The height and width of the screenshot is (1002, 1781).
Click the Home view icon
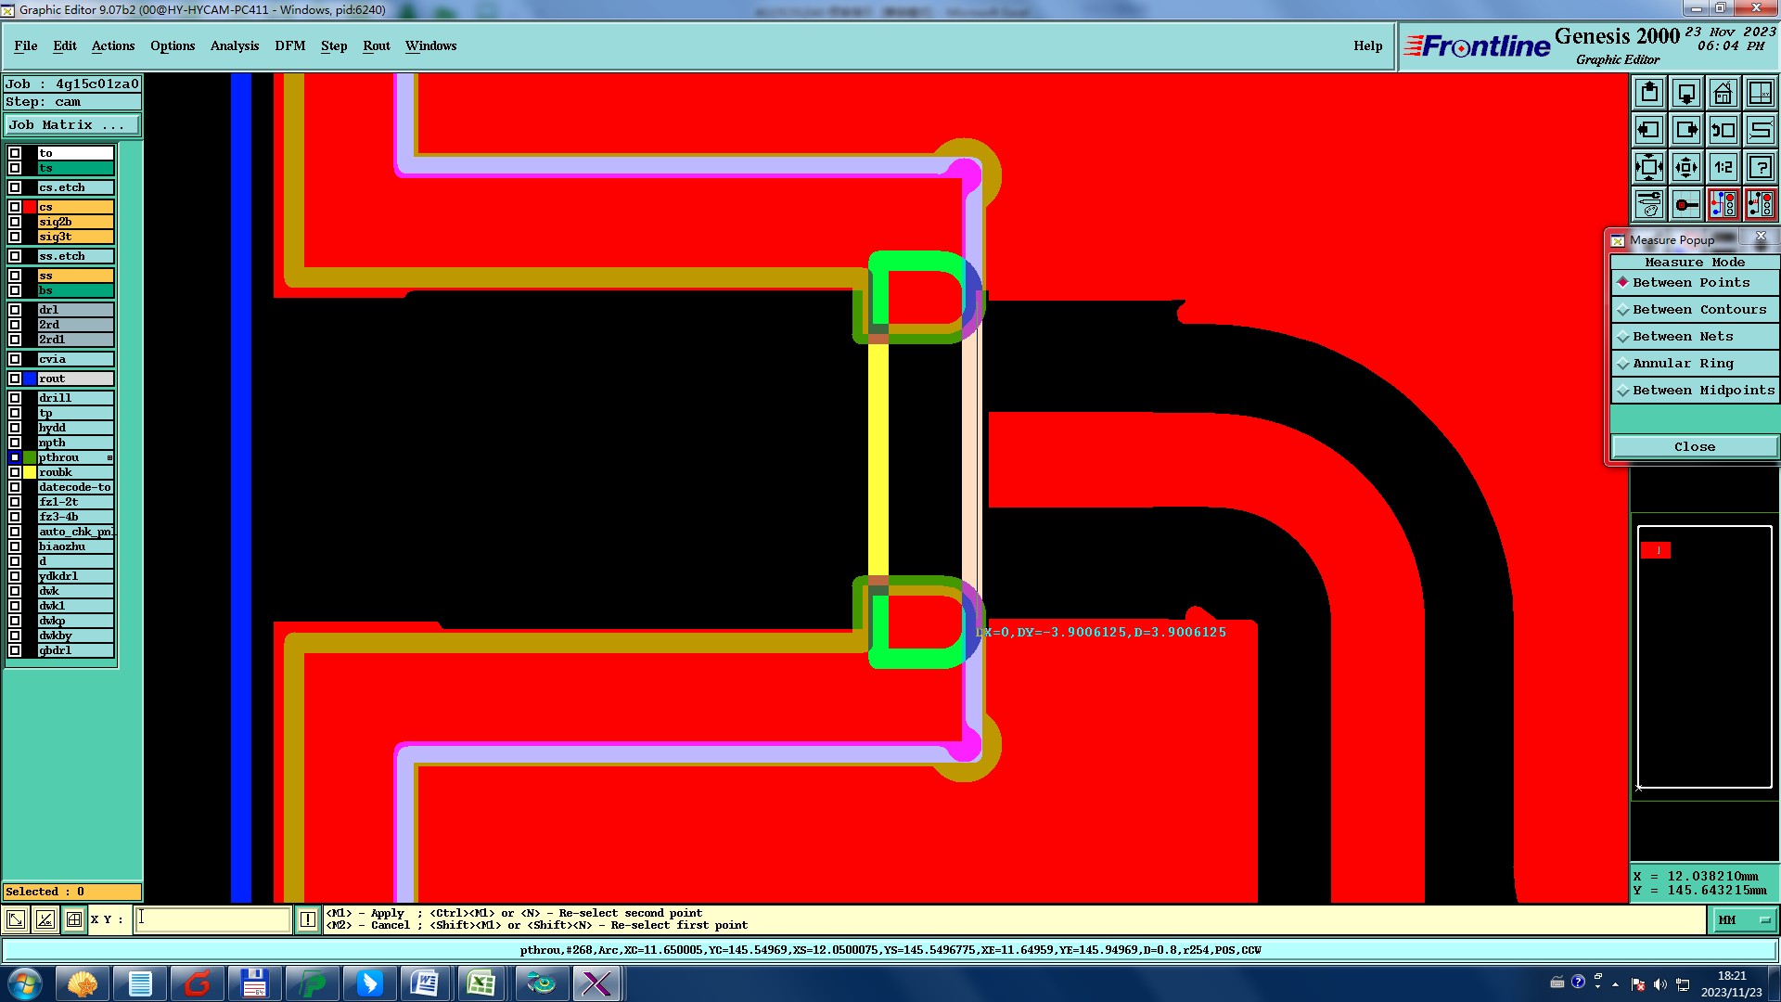[x=1723, y=93]
